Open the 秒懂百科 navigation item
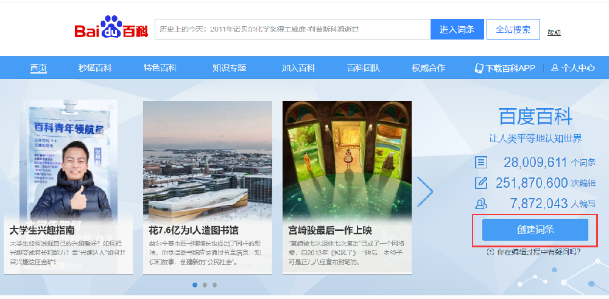The height and width of the screenshot is (299, 609). point(95,68)
